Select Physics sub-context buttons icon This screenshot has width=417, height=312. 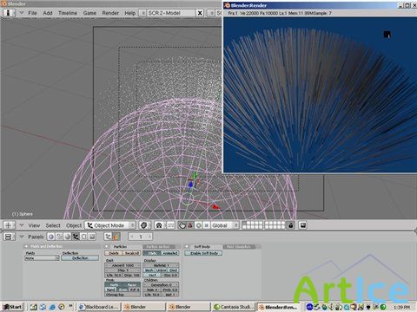116,237
